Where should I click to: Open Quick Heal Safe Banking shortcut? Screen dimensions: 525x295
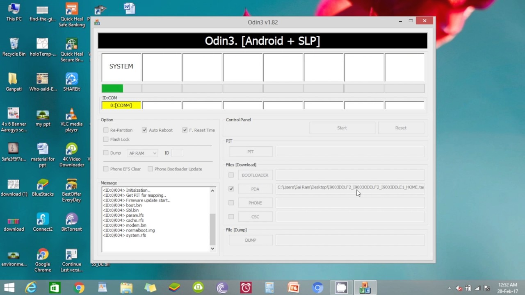point(72,15)
